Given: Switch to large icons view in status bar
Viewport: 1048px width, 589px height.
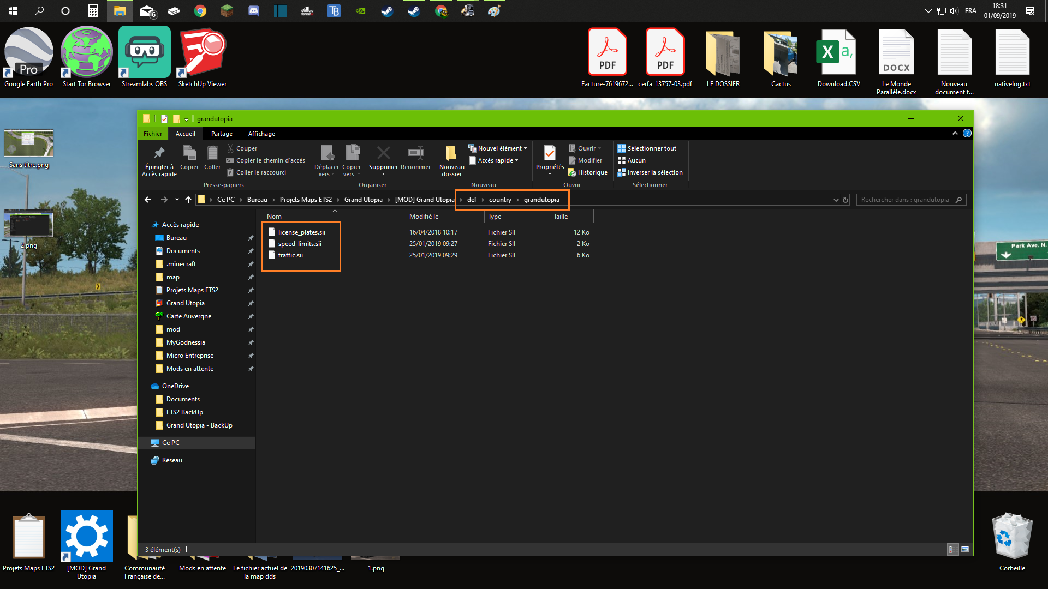Looking at the screenshot, I should [965, 549].
